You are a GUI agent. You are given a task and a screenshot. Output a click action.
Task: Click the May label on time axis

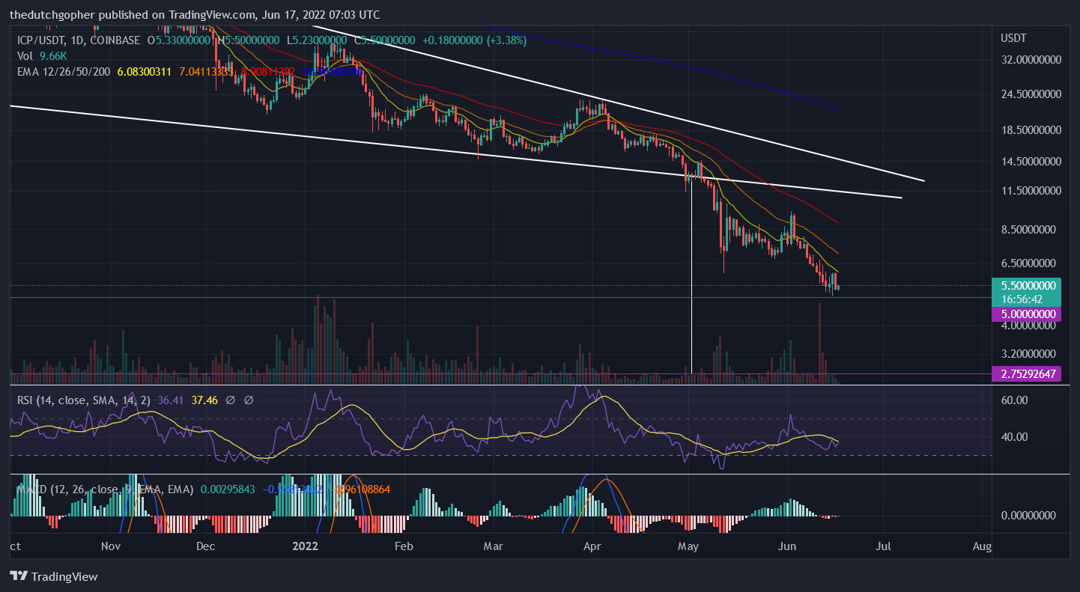pos(688,547)
